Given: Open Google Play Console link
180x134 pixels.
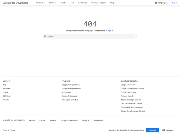Looking at the screenshot, I should (128, 92).
